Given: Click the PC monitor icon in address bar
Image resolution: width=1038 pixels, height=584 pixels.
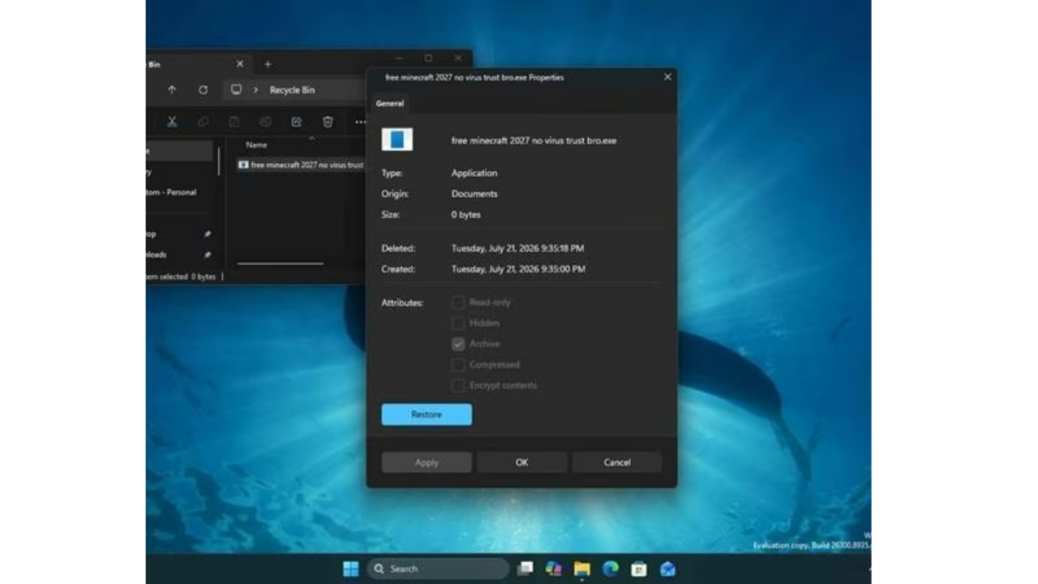Looking at the screenshot, I should (x=236, y=90).
